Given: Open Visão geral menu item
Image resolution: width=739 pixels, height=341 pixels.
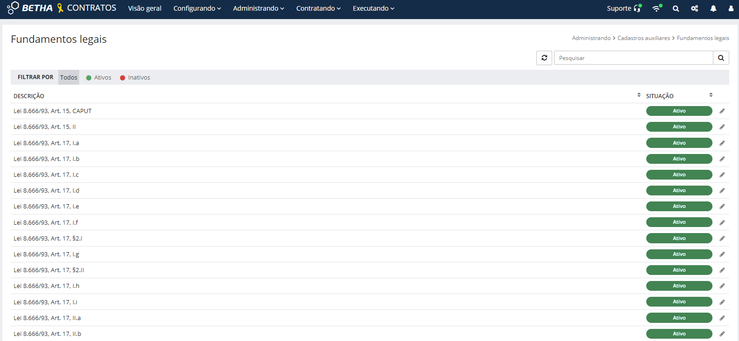Looking at the screenshot, I should pos(145,8).
